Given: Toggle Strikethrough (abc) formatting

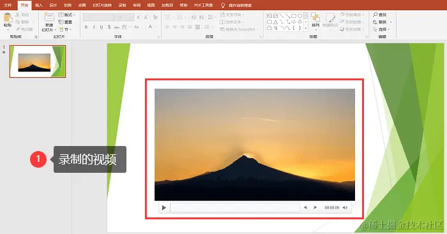Looking at the screenshot, I should [117, 27].
